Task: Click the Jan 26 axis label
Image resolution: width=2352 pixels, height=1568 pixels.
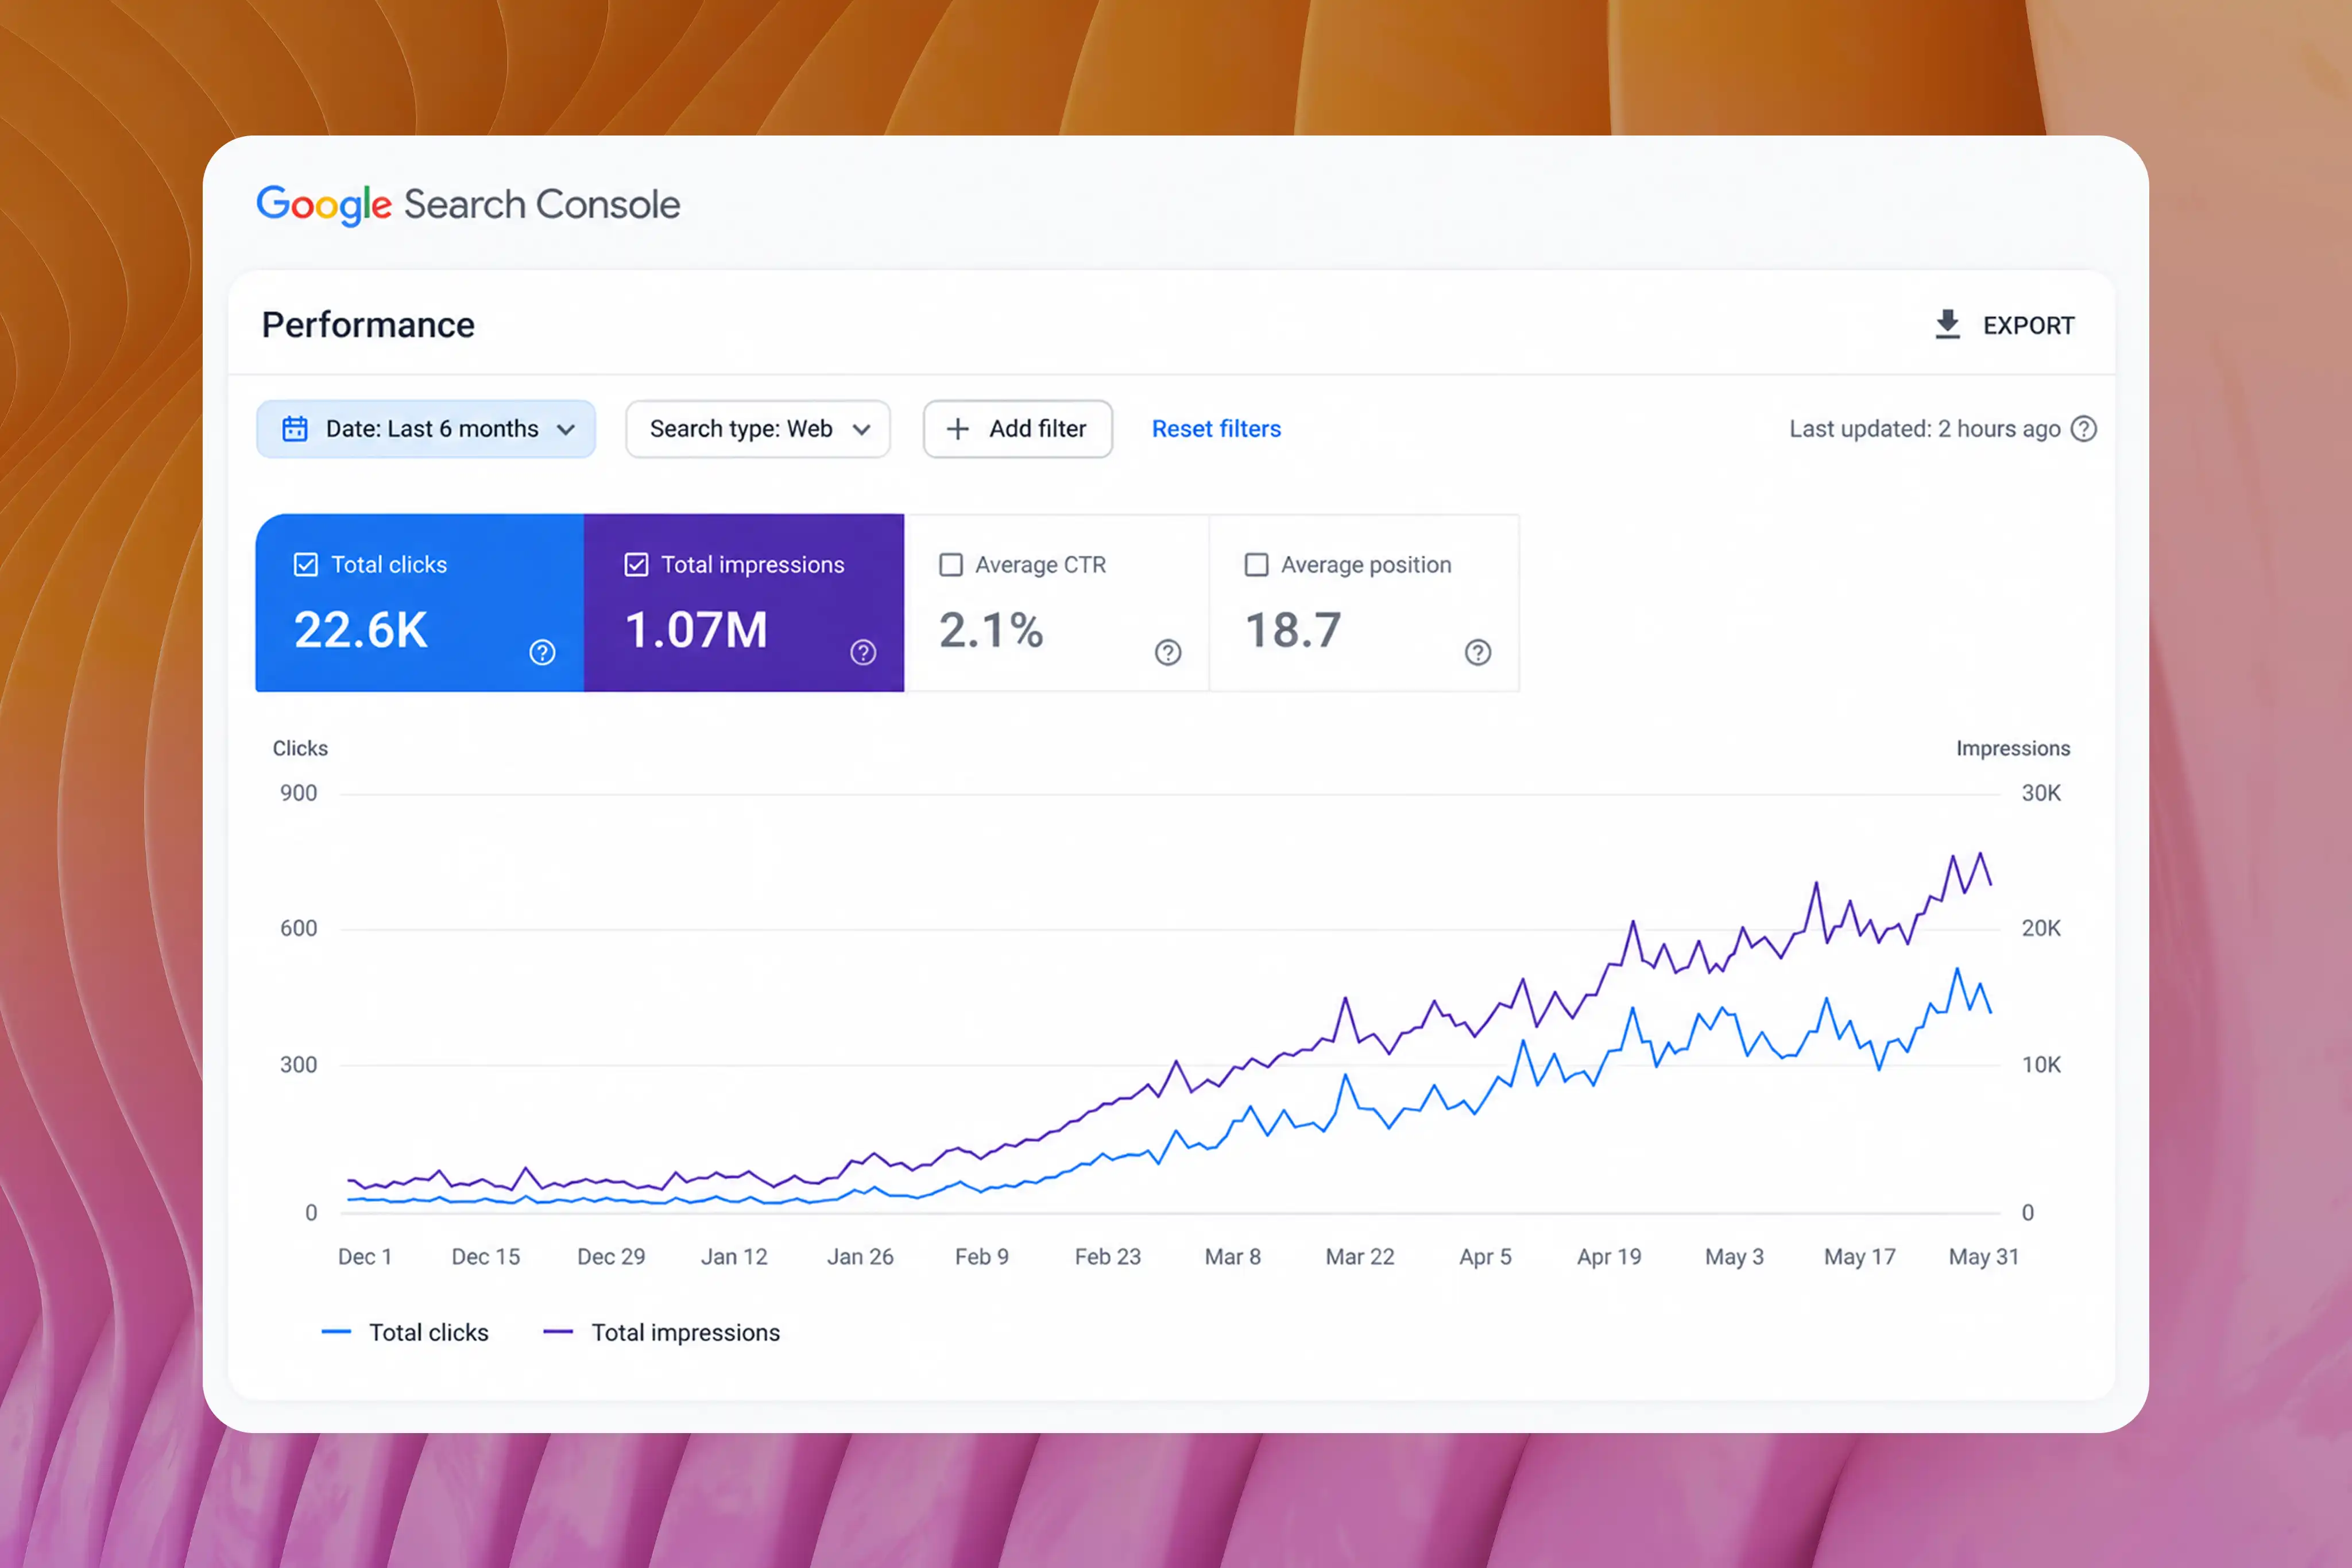Action: [x=860, y=1257]
